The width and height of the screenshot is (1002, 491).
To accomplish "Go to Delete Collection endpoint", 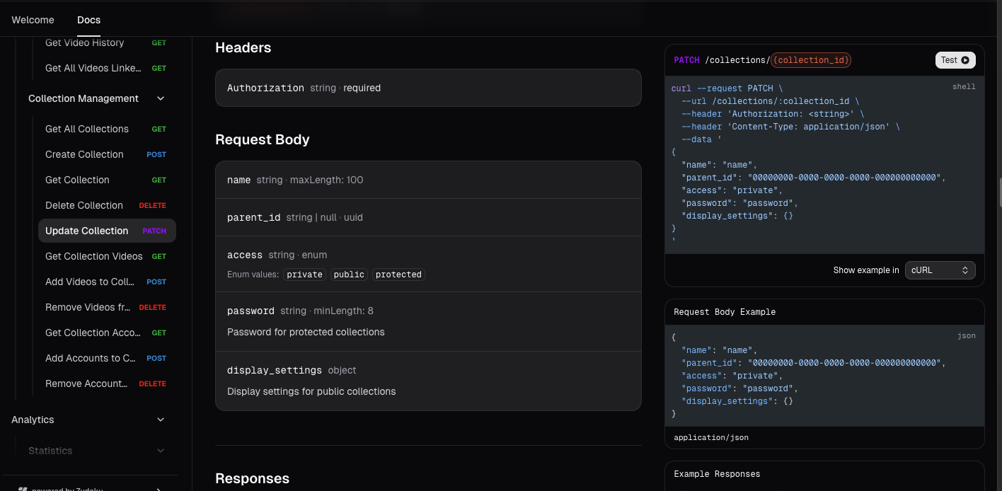I will [84, 205].
